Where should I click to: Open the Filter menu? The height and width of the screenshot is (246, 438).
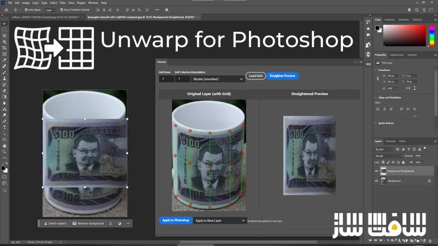(x=62, y=3)
